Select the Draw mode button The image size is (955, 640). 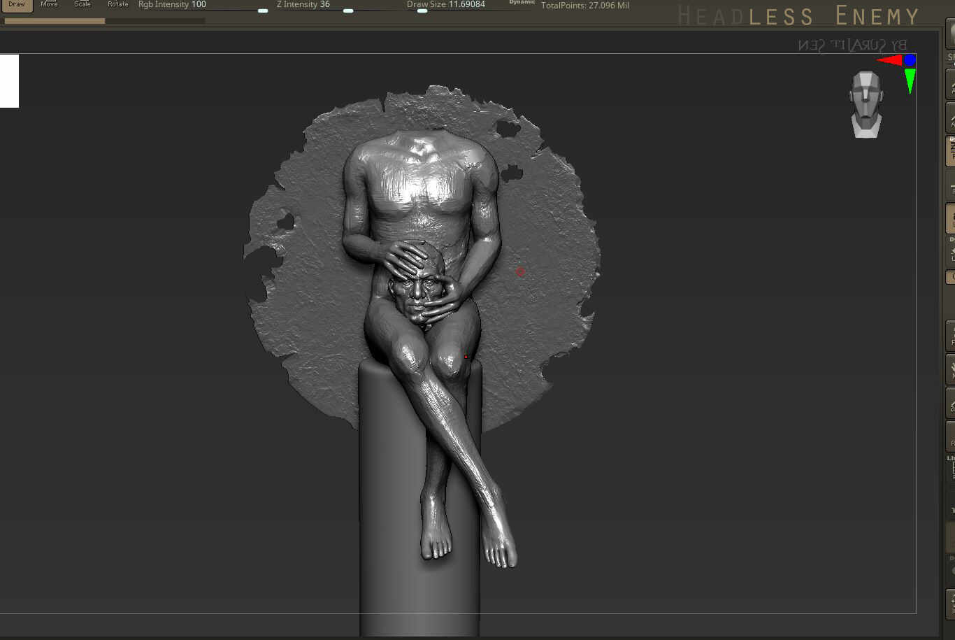click(x=16, y=5)
